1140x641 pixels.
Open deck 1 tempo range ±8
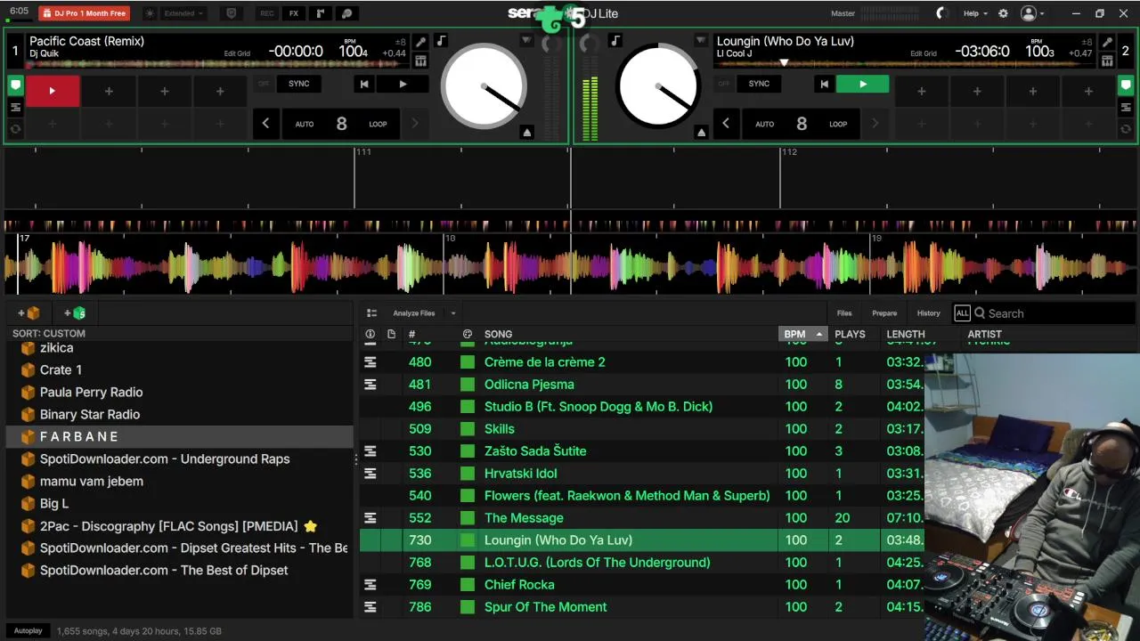coord(401,42)
